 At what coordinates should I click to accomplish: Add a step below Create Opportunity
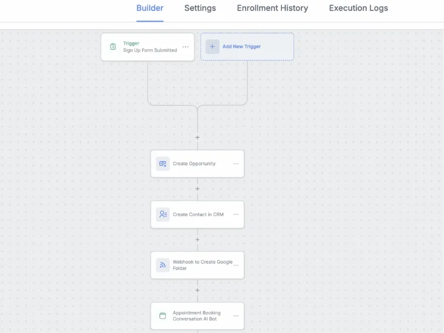point(198,189)
